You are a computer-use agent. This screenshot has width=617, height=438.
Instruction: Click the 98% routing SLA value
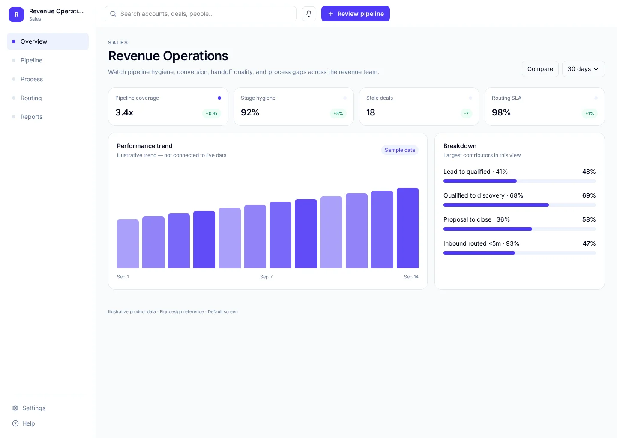tap(501, 112)
